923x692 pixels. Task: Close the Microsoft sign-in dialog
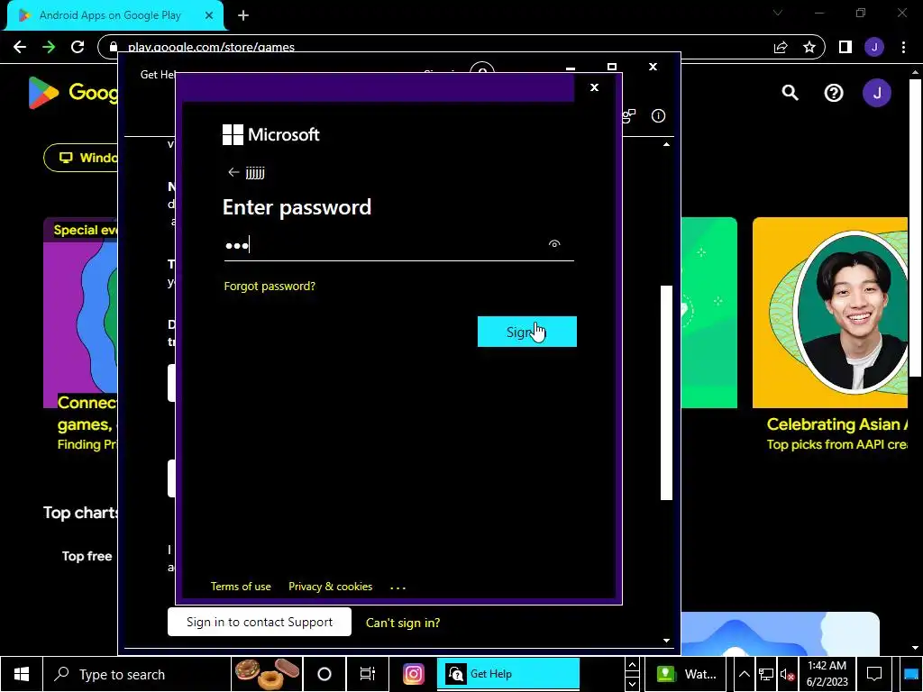(x=595, y=87)
